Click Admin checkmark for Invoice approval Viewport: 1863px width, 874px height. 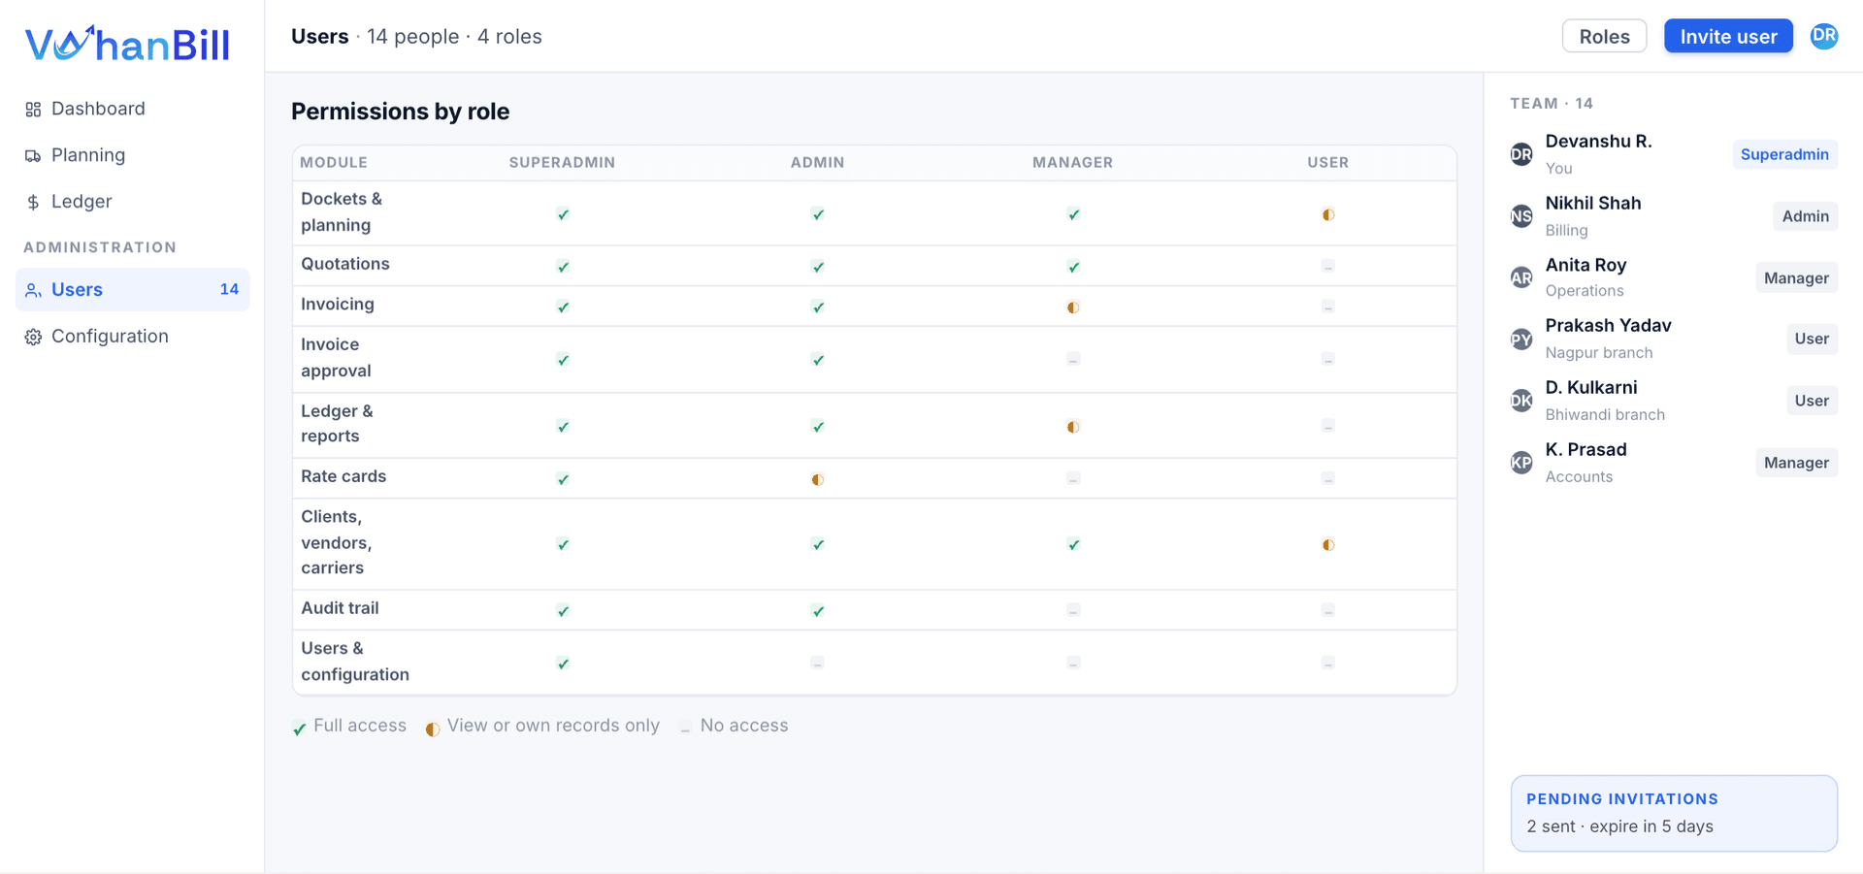(x=818, y=360)
